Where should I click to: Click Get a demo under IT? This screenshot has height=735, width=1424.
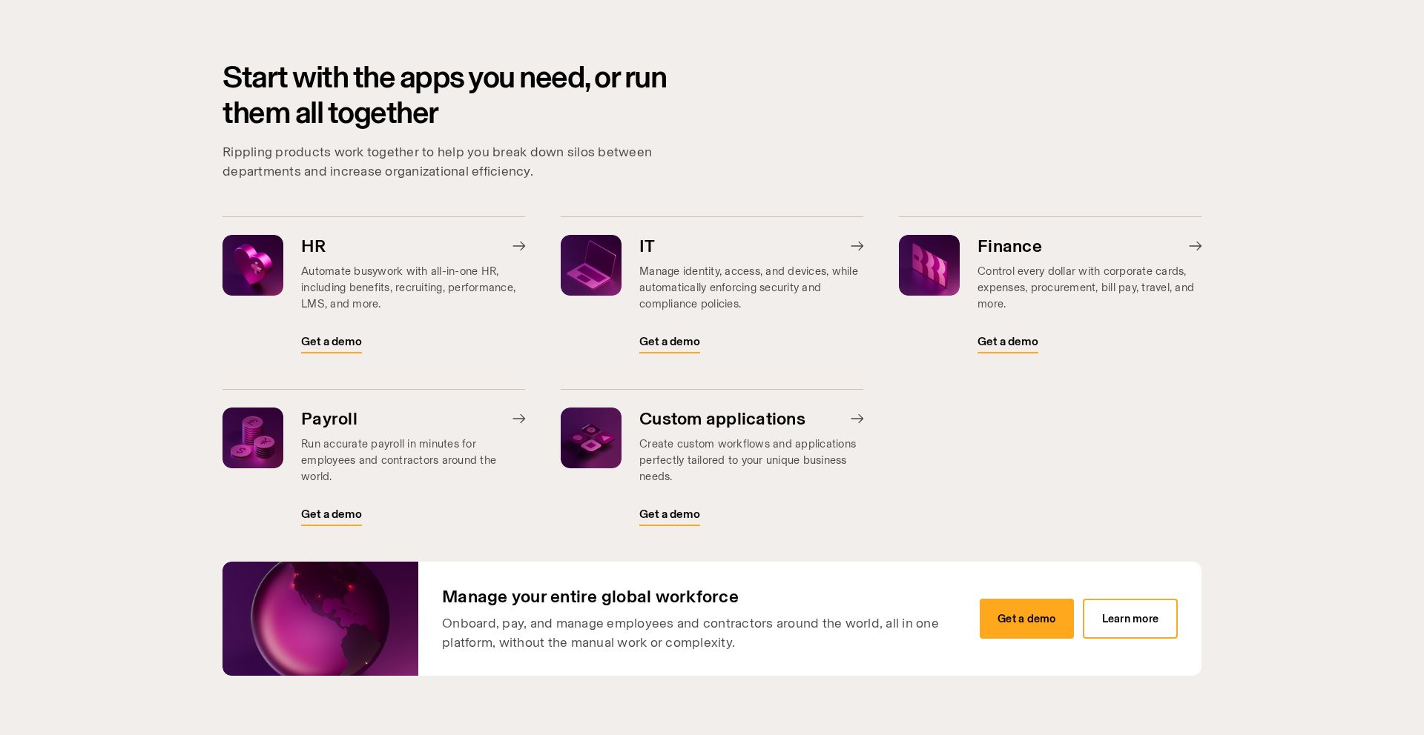point(670,342)
